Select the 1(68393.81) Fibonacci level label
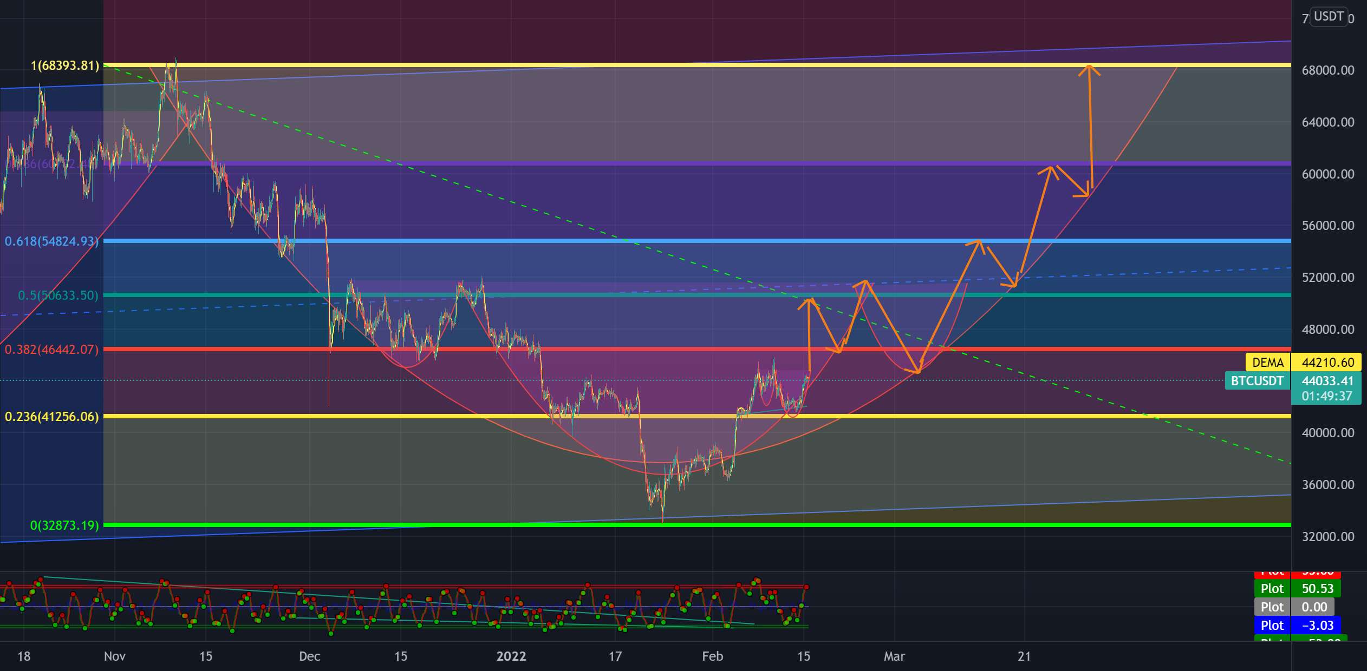Screen dimensions: 1367x671 65,65
